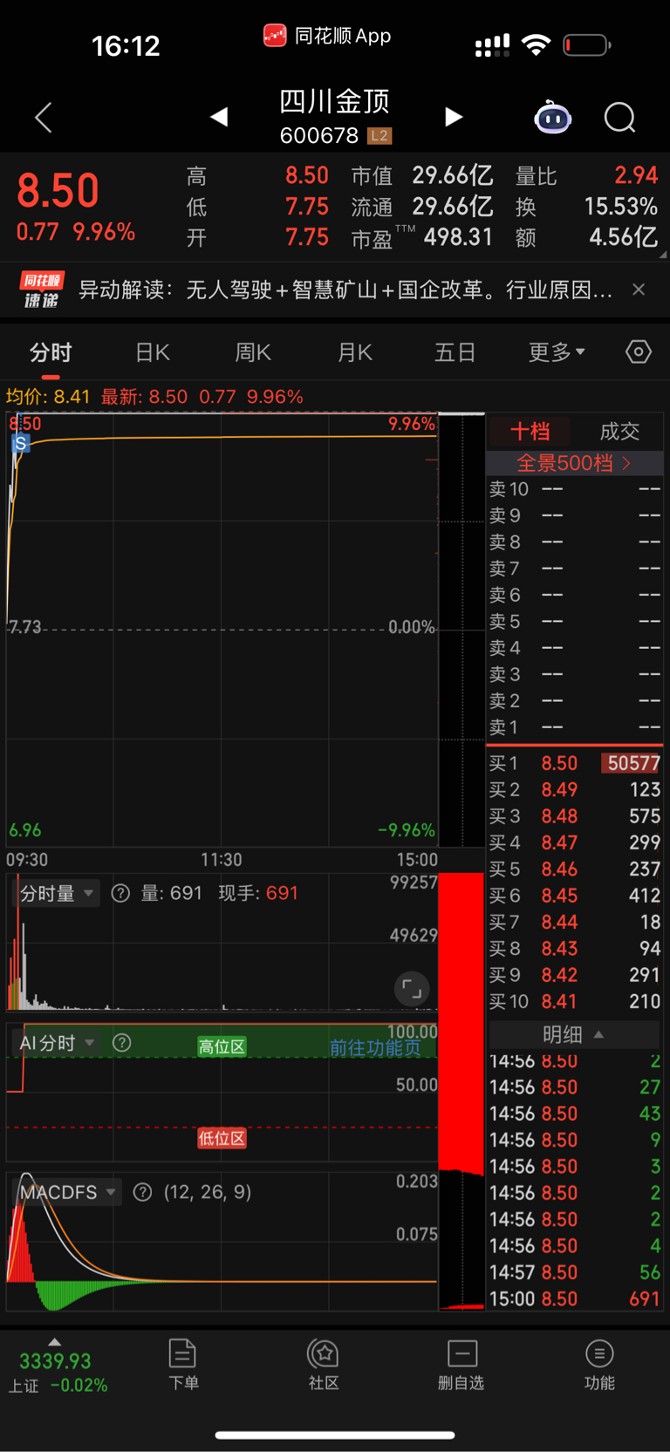Switch to previous stock with left triangle

click(x=219, y=117)
